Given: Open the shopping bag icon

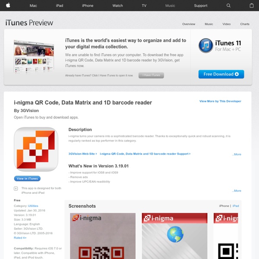Looking at the screenshot, I should 251,6.
